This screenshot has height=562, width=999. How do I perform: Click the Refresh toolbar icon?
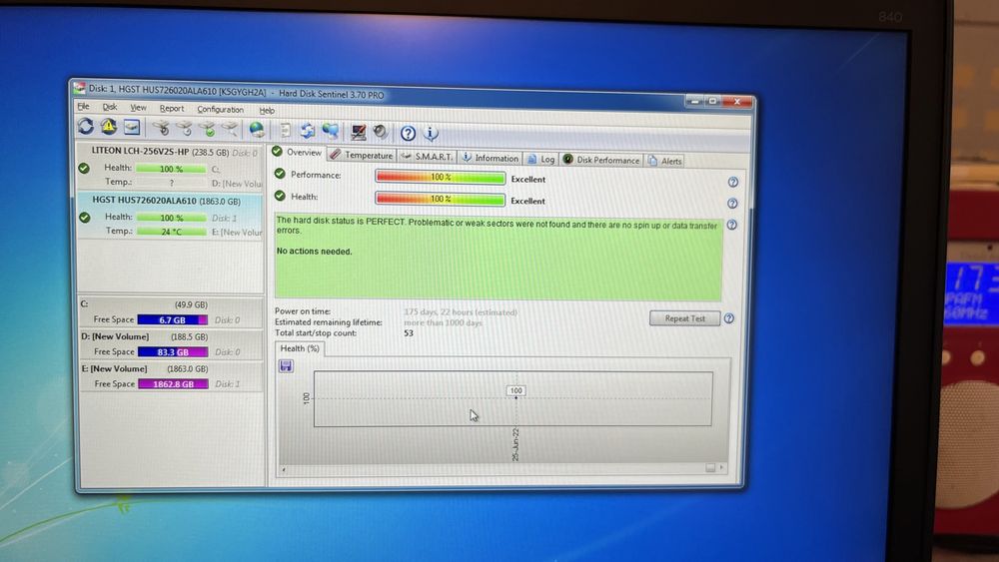86,126
